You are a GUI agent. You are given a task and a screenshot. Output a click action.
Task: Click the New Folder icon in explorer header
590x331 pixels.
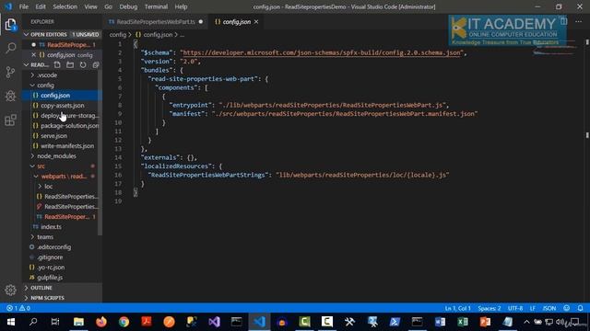[70, 65]
